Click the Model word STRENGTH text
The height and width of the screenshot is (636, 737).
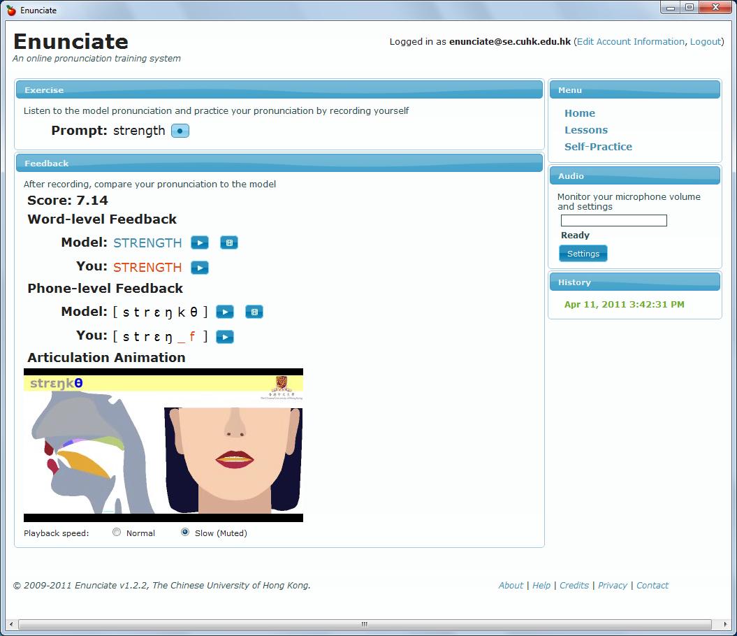click(147, 243)
